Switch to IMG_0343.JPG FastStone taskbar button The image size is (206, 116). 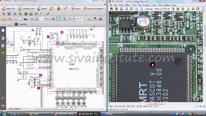(x=89, y=114)
